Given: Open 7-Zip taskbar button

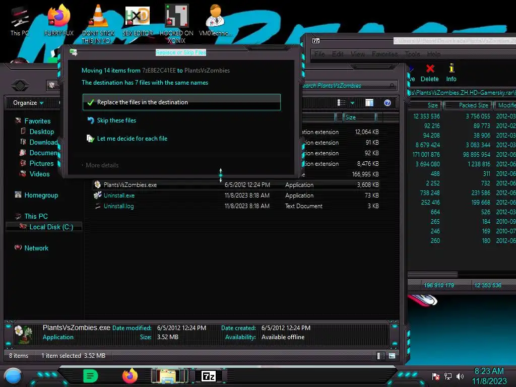Looking at the screenshot, I should (209, 376).
